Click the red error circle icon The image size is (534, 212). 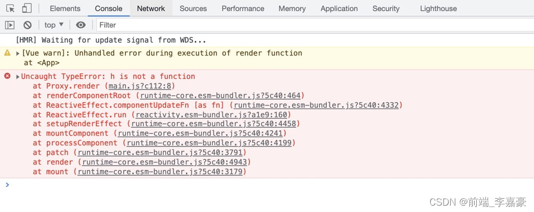coord(7,76)
